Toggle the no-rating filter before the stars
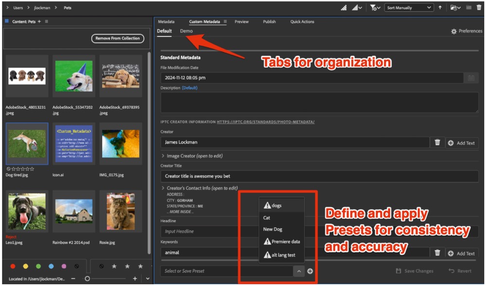This screenshot has width=486, height=286. click(101, 266)
